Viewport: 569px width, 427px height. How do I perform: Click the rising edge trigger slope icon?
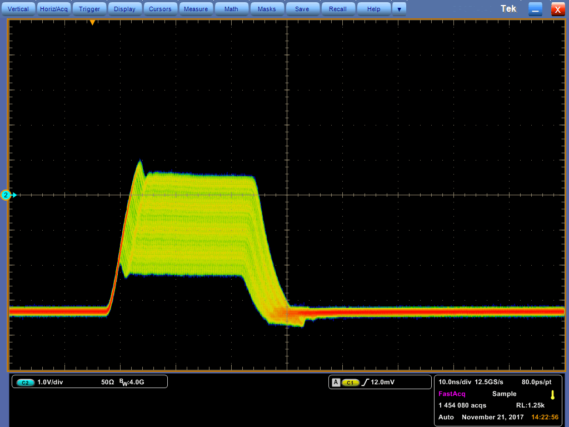click(x=365, y=383)
